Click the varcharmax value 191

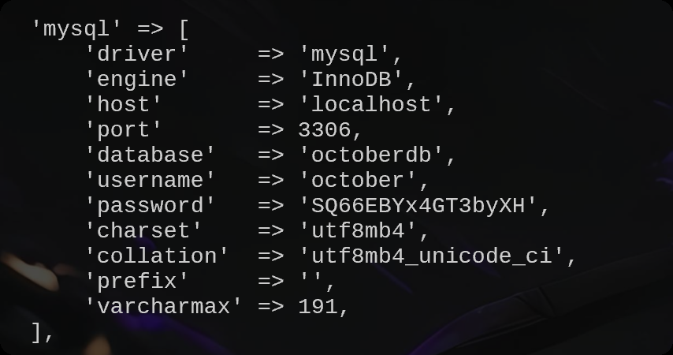318,307
